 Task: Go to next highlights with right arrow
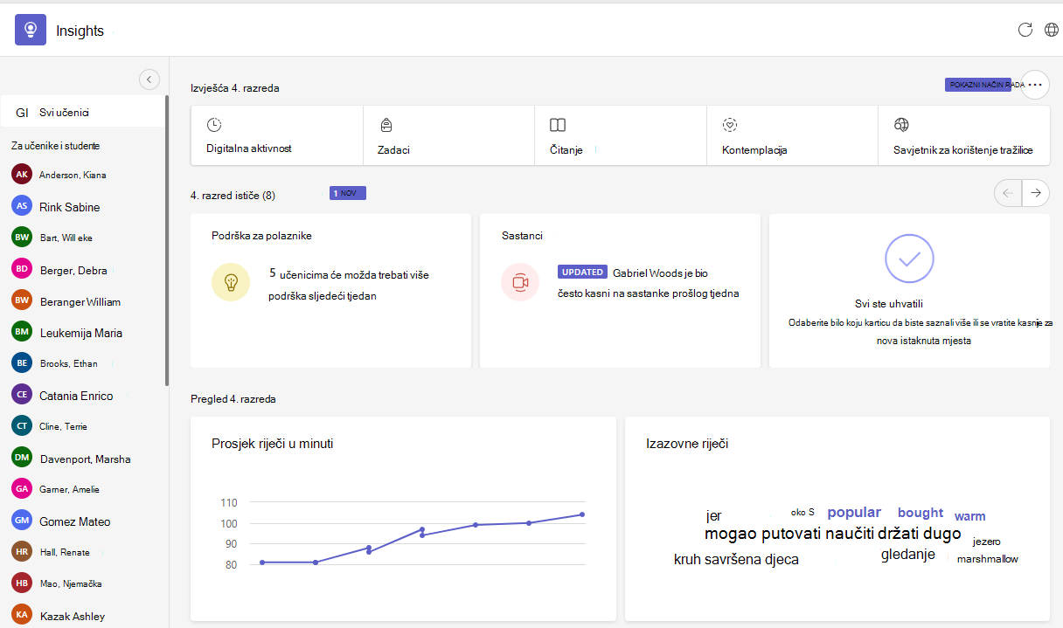[x=1036, y=193]
